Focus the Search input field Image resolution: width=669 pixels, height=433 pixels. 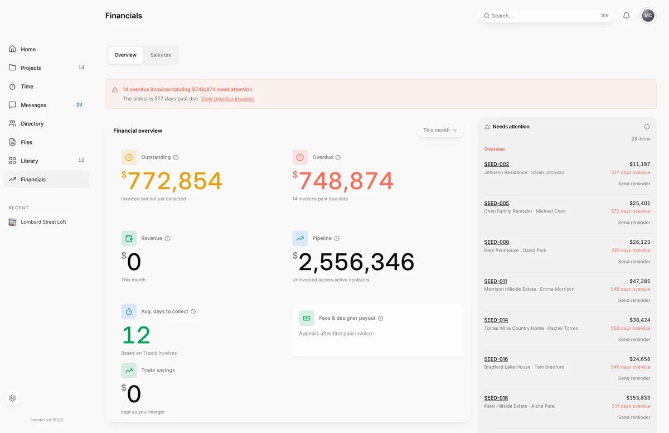(x=545, y=16)
